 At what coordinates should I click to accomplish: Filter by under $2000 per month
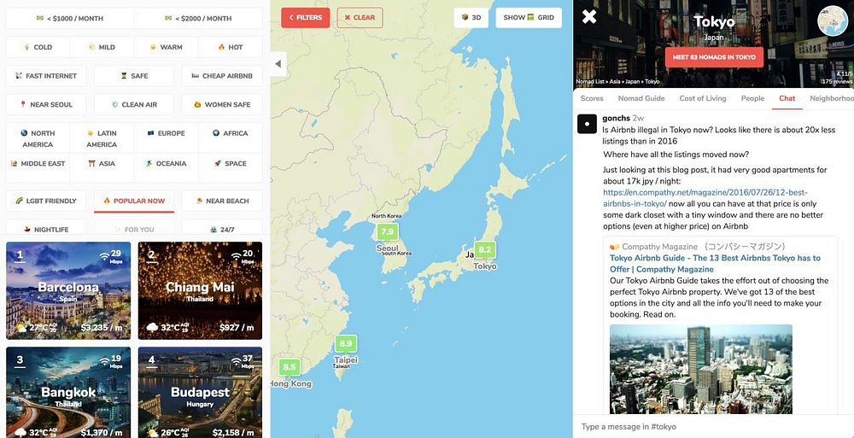tap(198, 19)
